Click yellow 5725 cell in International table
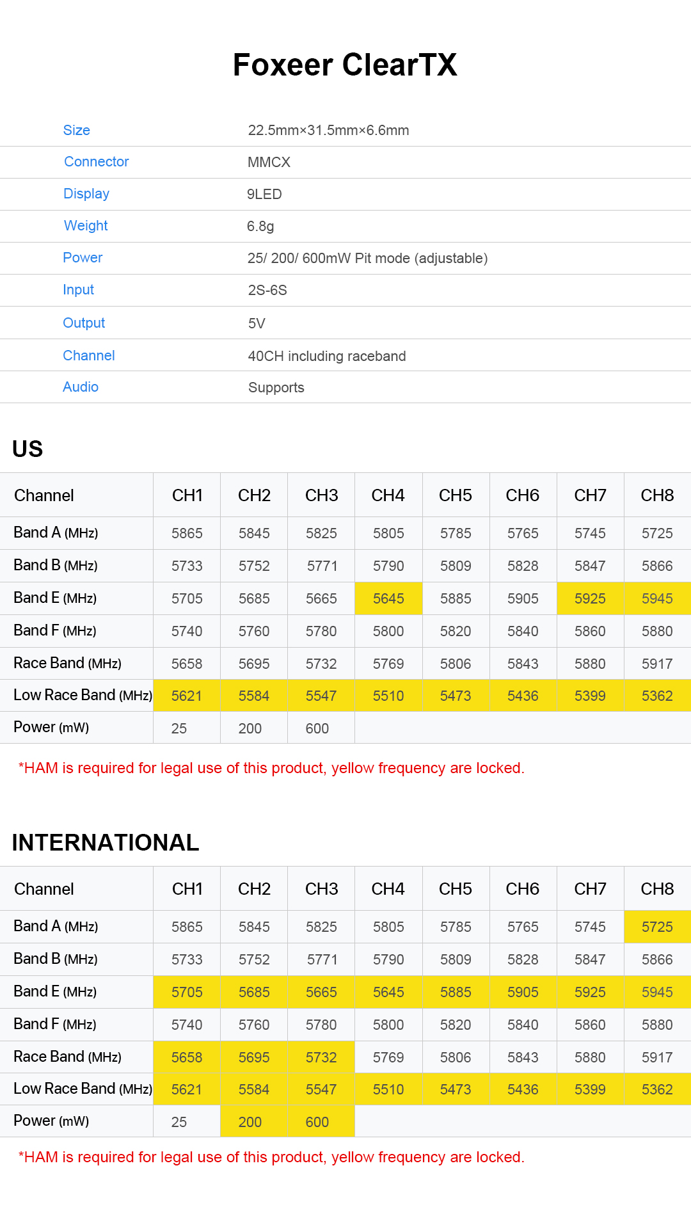Screen dimensions: 691x1216 pos(657,927)
